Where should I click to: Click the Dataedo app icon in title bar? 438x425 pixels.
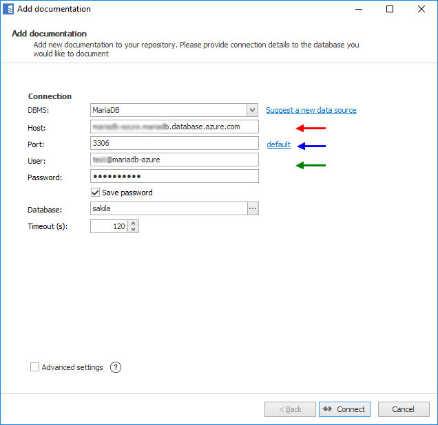pos(9,10)
